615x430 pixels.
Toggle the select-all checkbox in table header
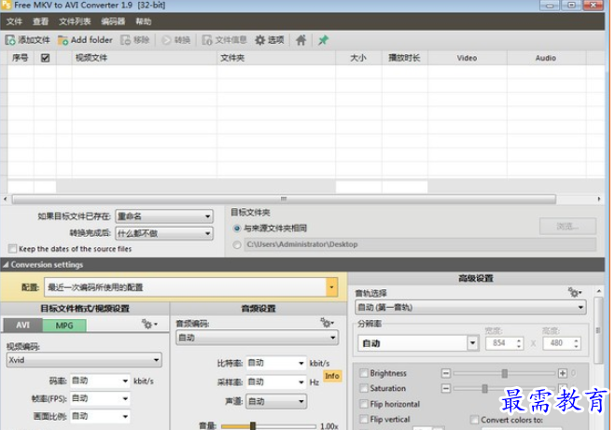click(45, 58)
